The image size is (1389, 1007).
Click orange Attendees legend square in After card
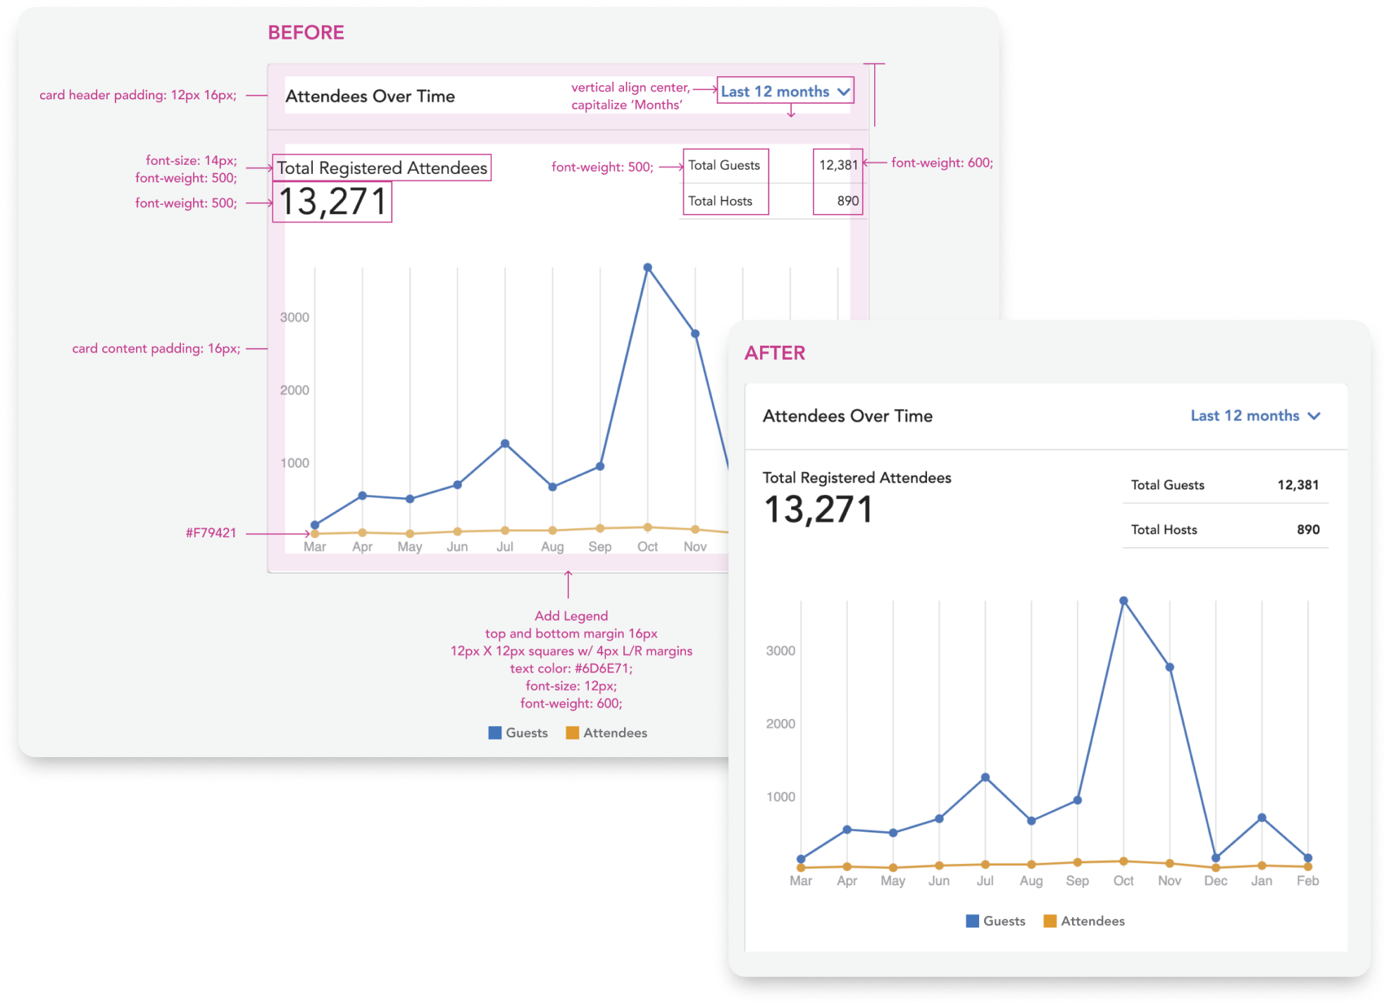1049,921
